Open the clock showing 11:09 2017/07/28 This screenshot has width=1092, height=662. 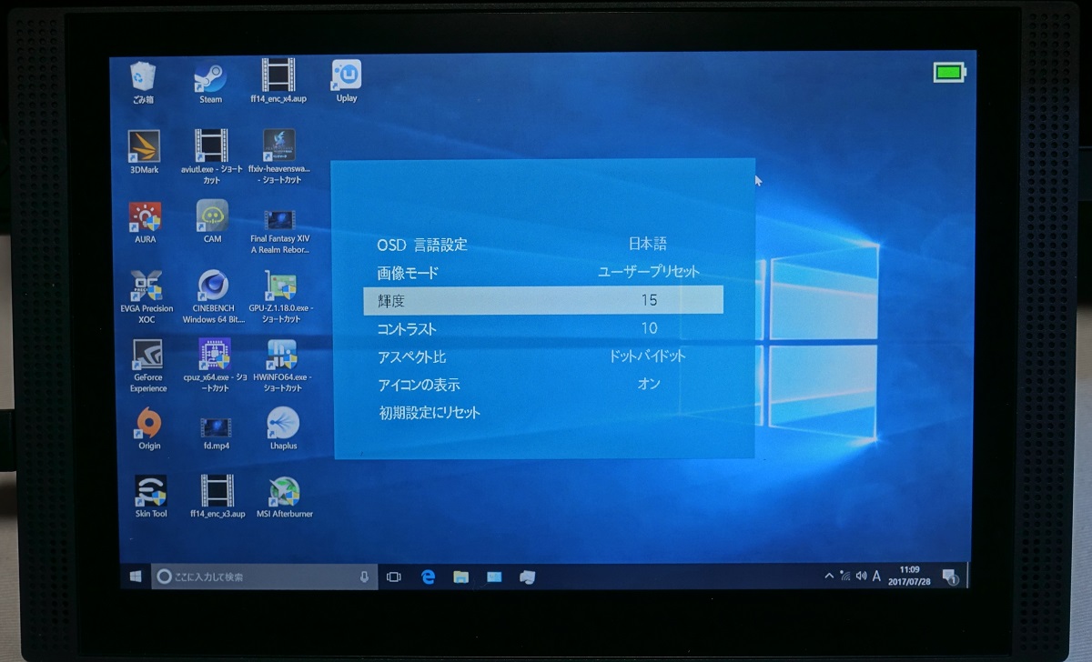tap(909, 576)
